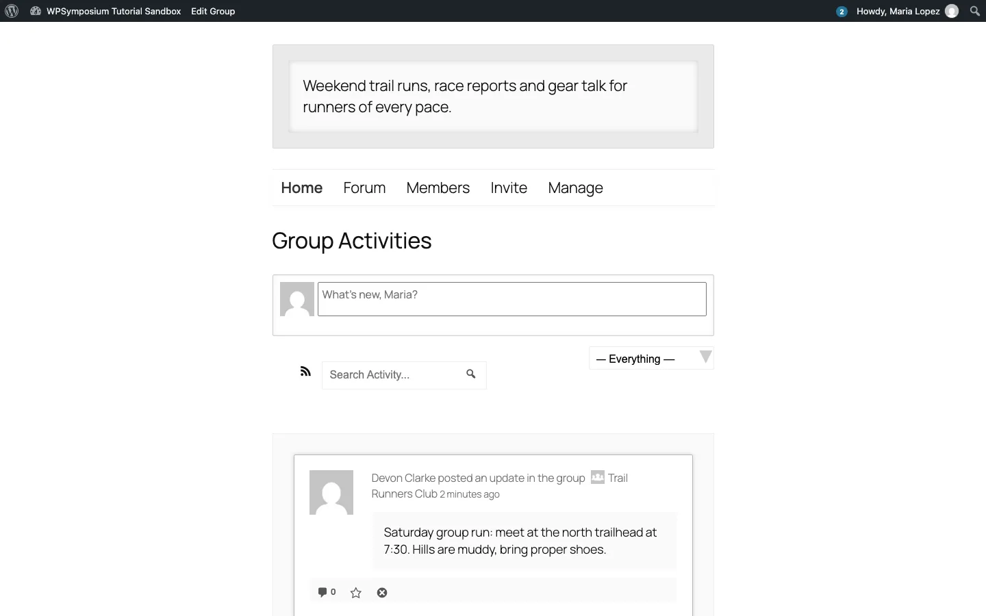Delete Devon Clarke's update with X icon
Viewport: 986px width, 616px height.
382,593
